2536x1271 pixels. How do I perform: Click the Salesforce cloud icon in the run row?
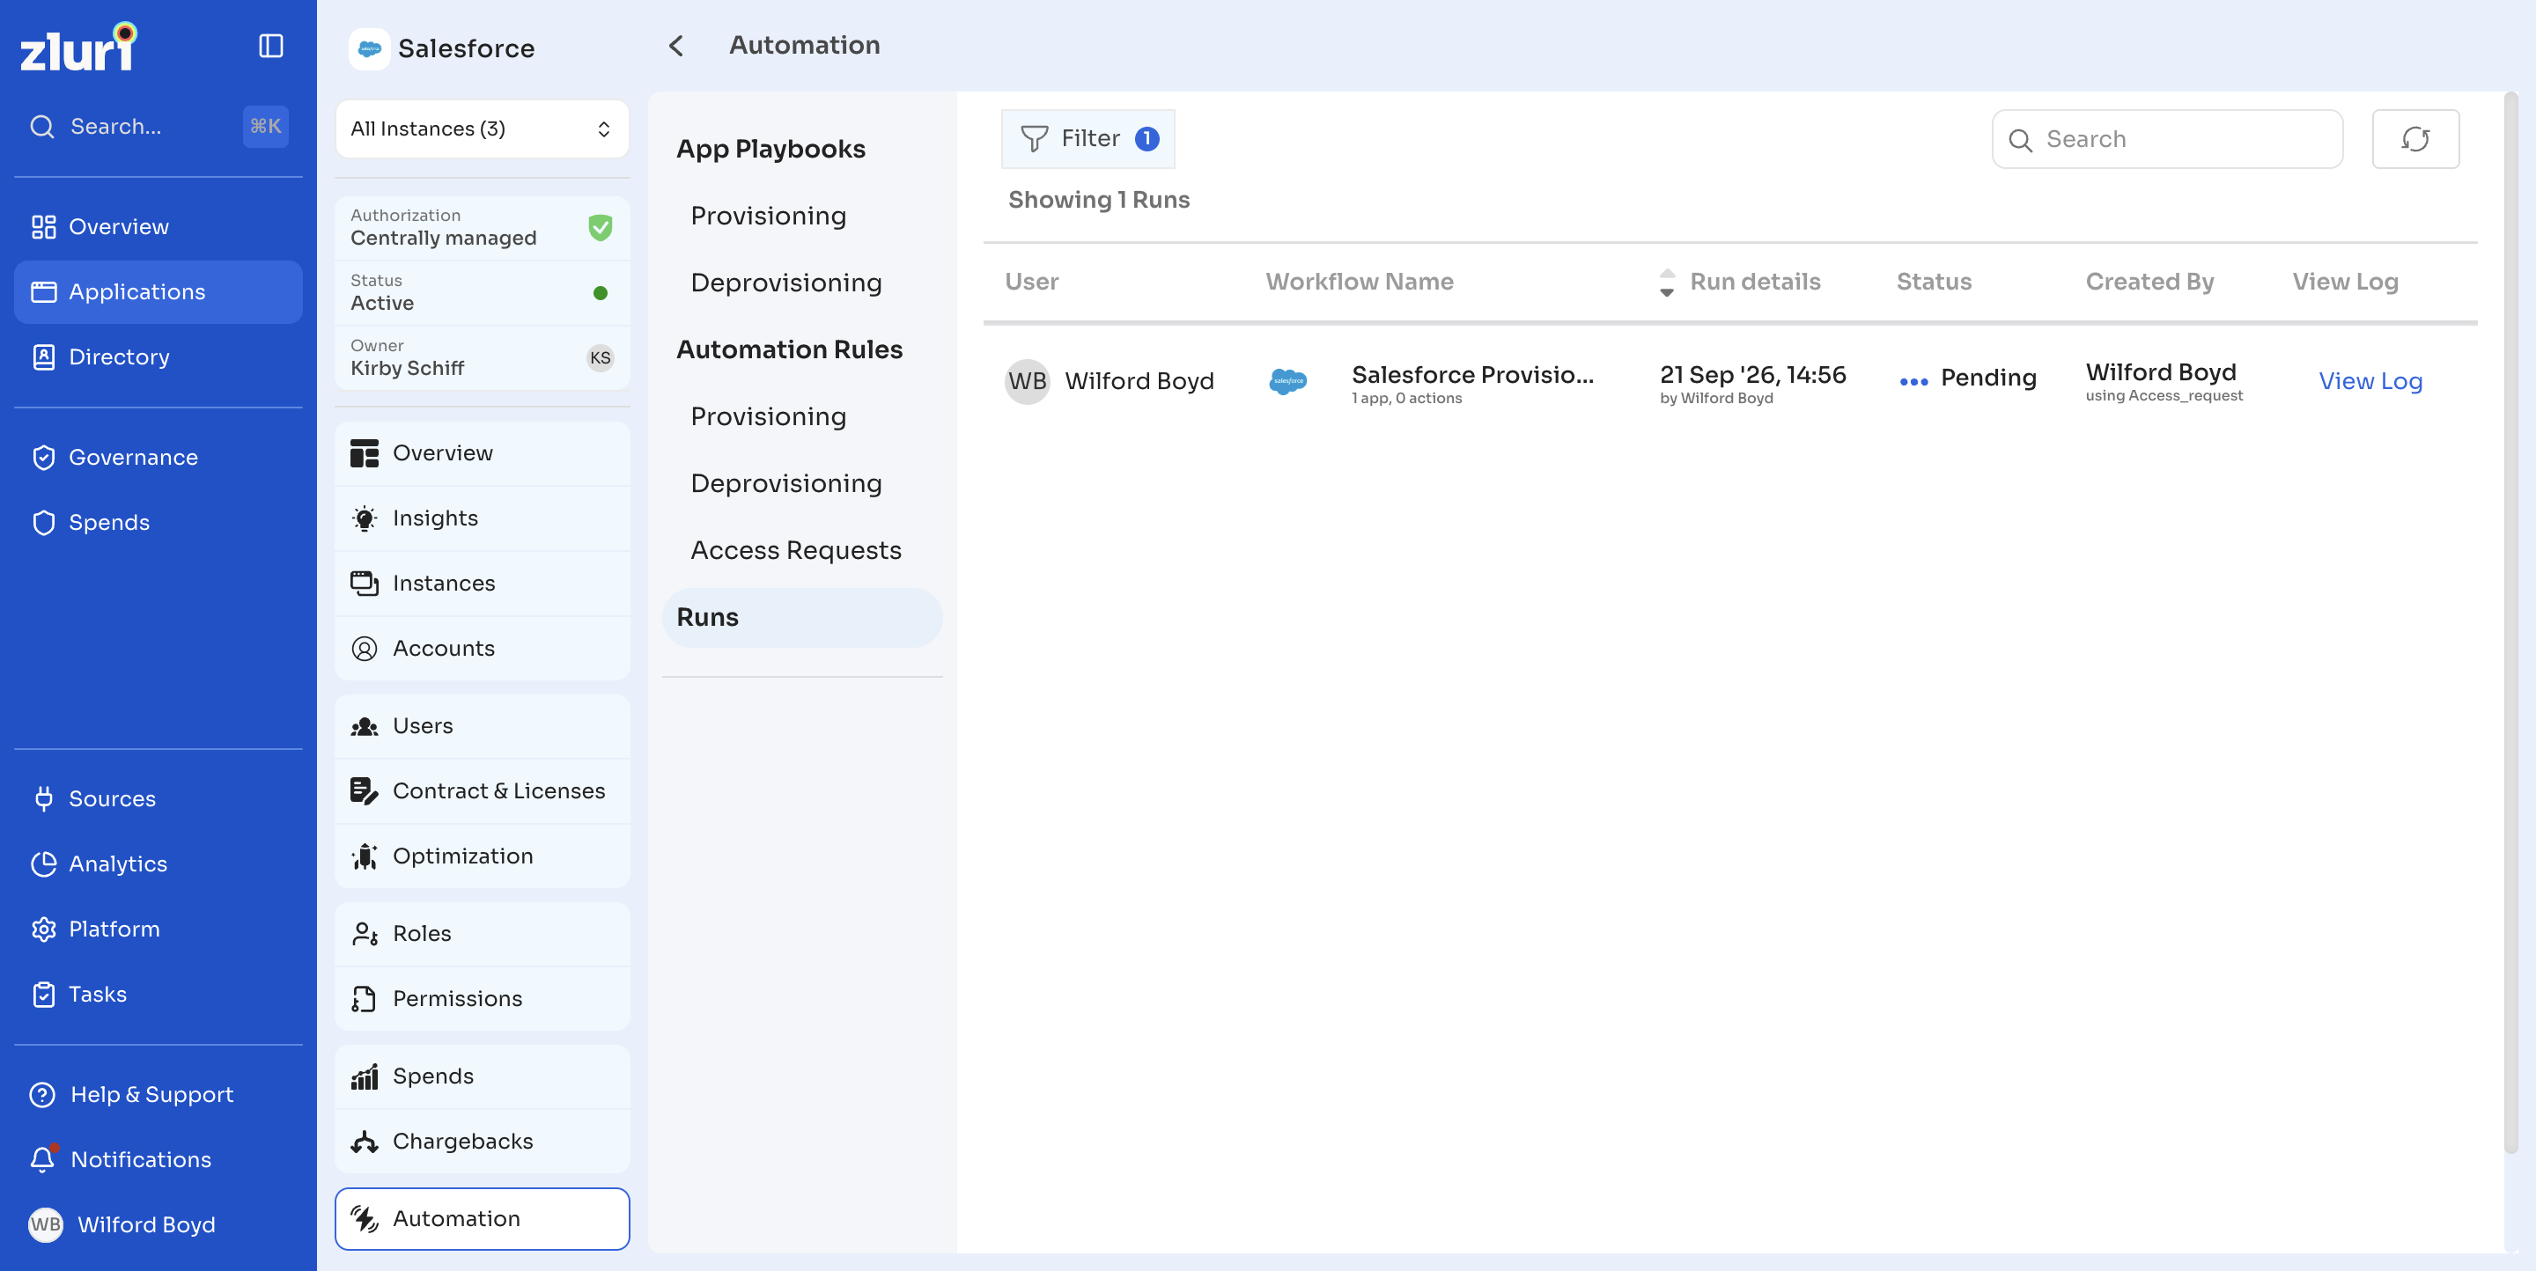point(1287,382)
